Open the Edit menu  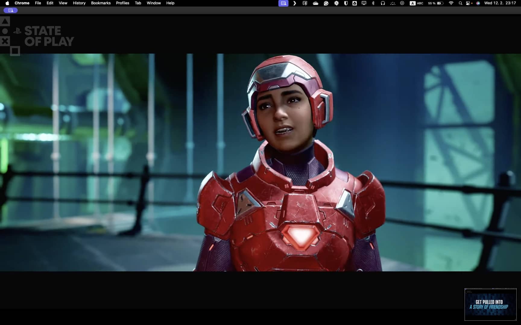[x=50, y=3]
